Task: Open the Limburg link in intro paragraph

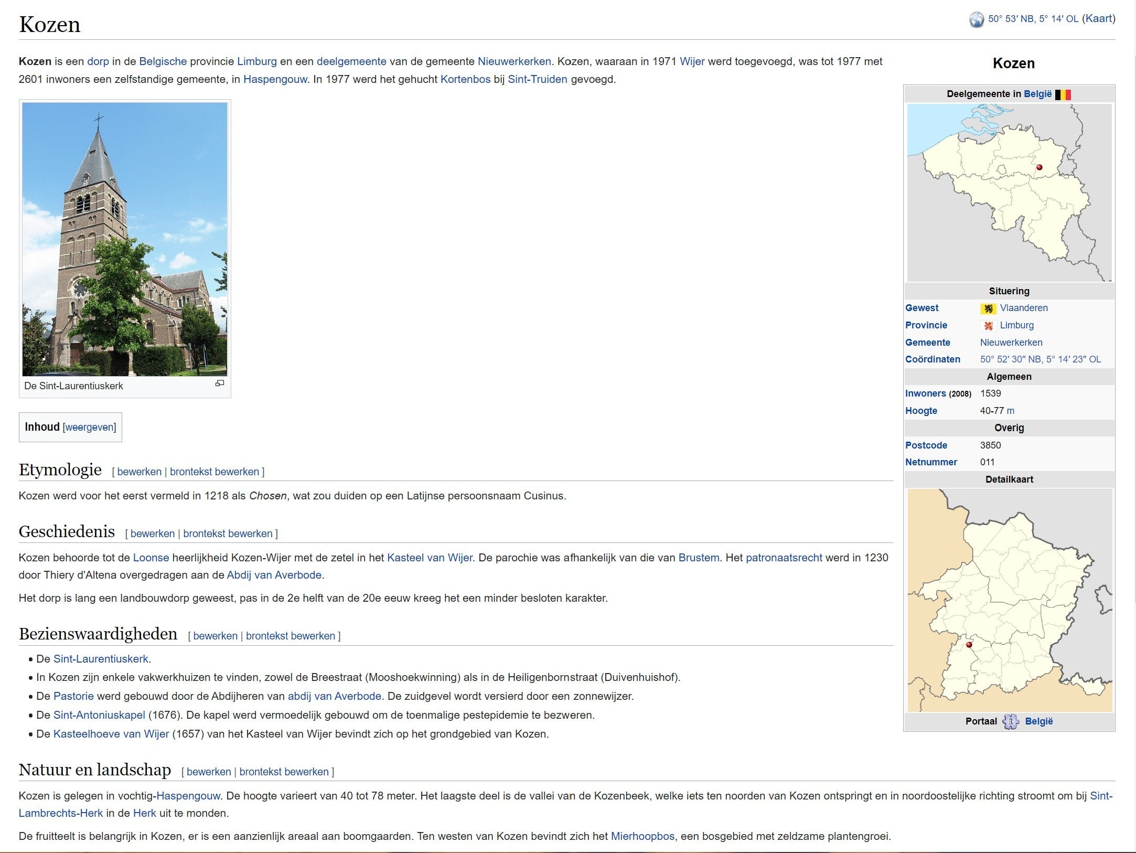Action: 257,61
